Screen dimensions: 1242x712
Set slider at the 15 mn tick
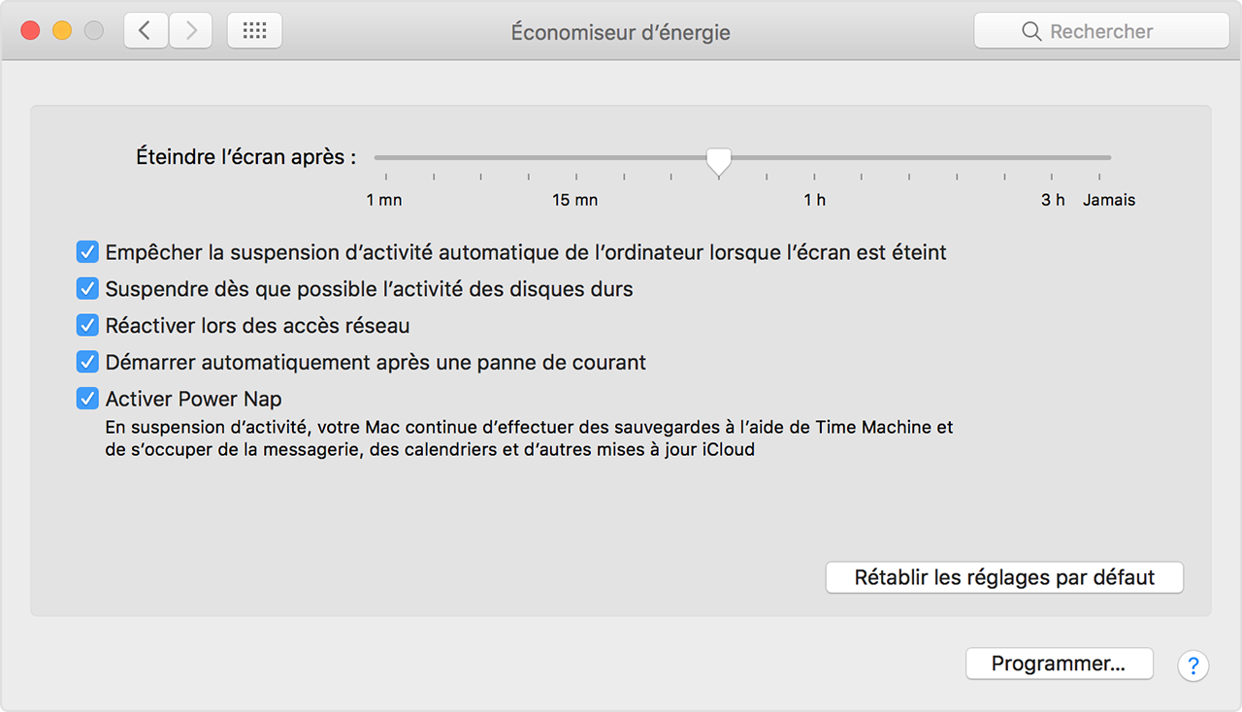576,158
